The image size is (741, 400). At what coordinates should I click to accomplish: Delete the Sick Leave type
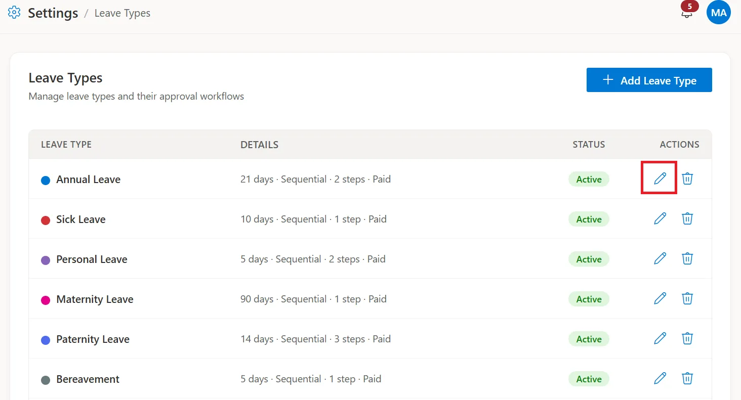[x=687, y=218]
